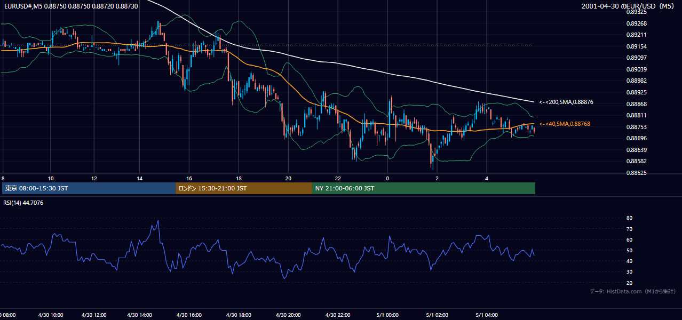Click RSI scale value 30
Screen dimensions: 682x320
click(x=629, y=271)
